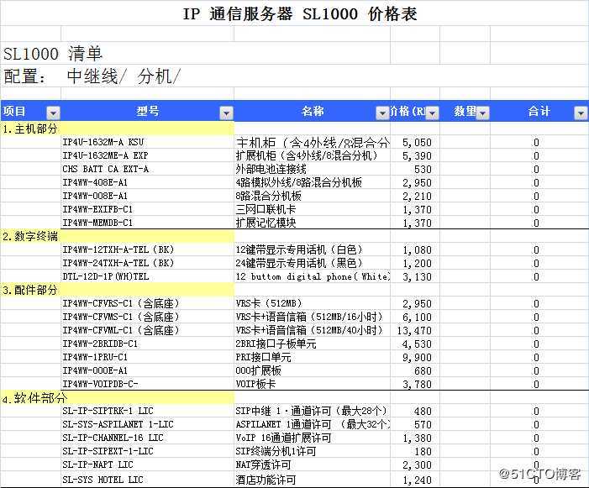This screenshot has width=589, height=488.
Task: Select name cell 外部电池连接线
Action: 313,169
